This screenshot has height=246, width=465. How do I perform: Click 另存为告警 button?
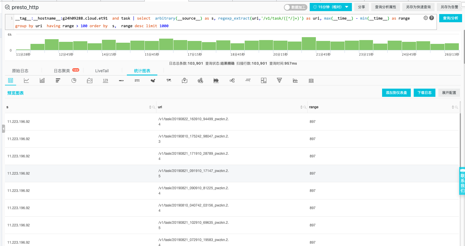click(449, 7)
